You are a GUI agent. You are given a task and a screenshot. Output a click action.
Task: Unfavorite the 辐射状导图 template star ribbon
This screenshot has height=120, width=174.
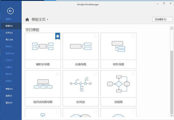58,36
